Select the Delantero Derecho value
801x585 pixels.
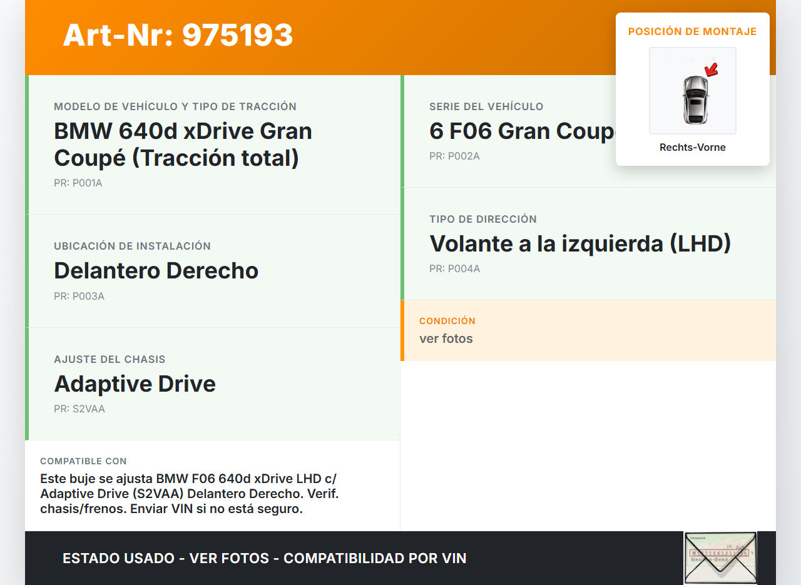click(x=156, y=270)
